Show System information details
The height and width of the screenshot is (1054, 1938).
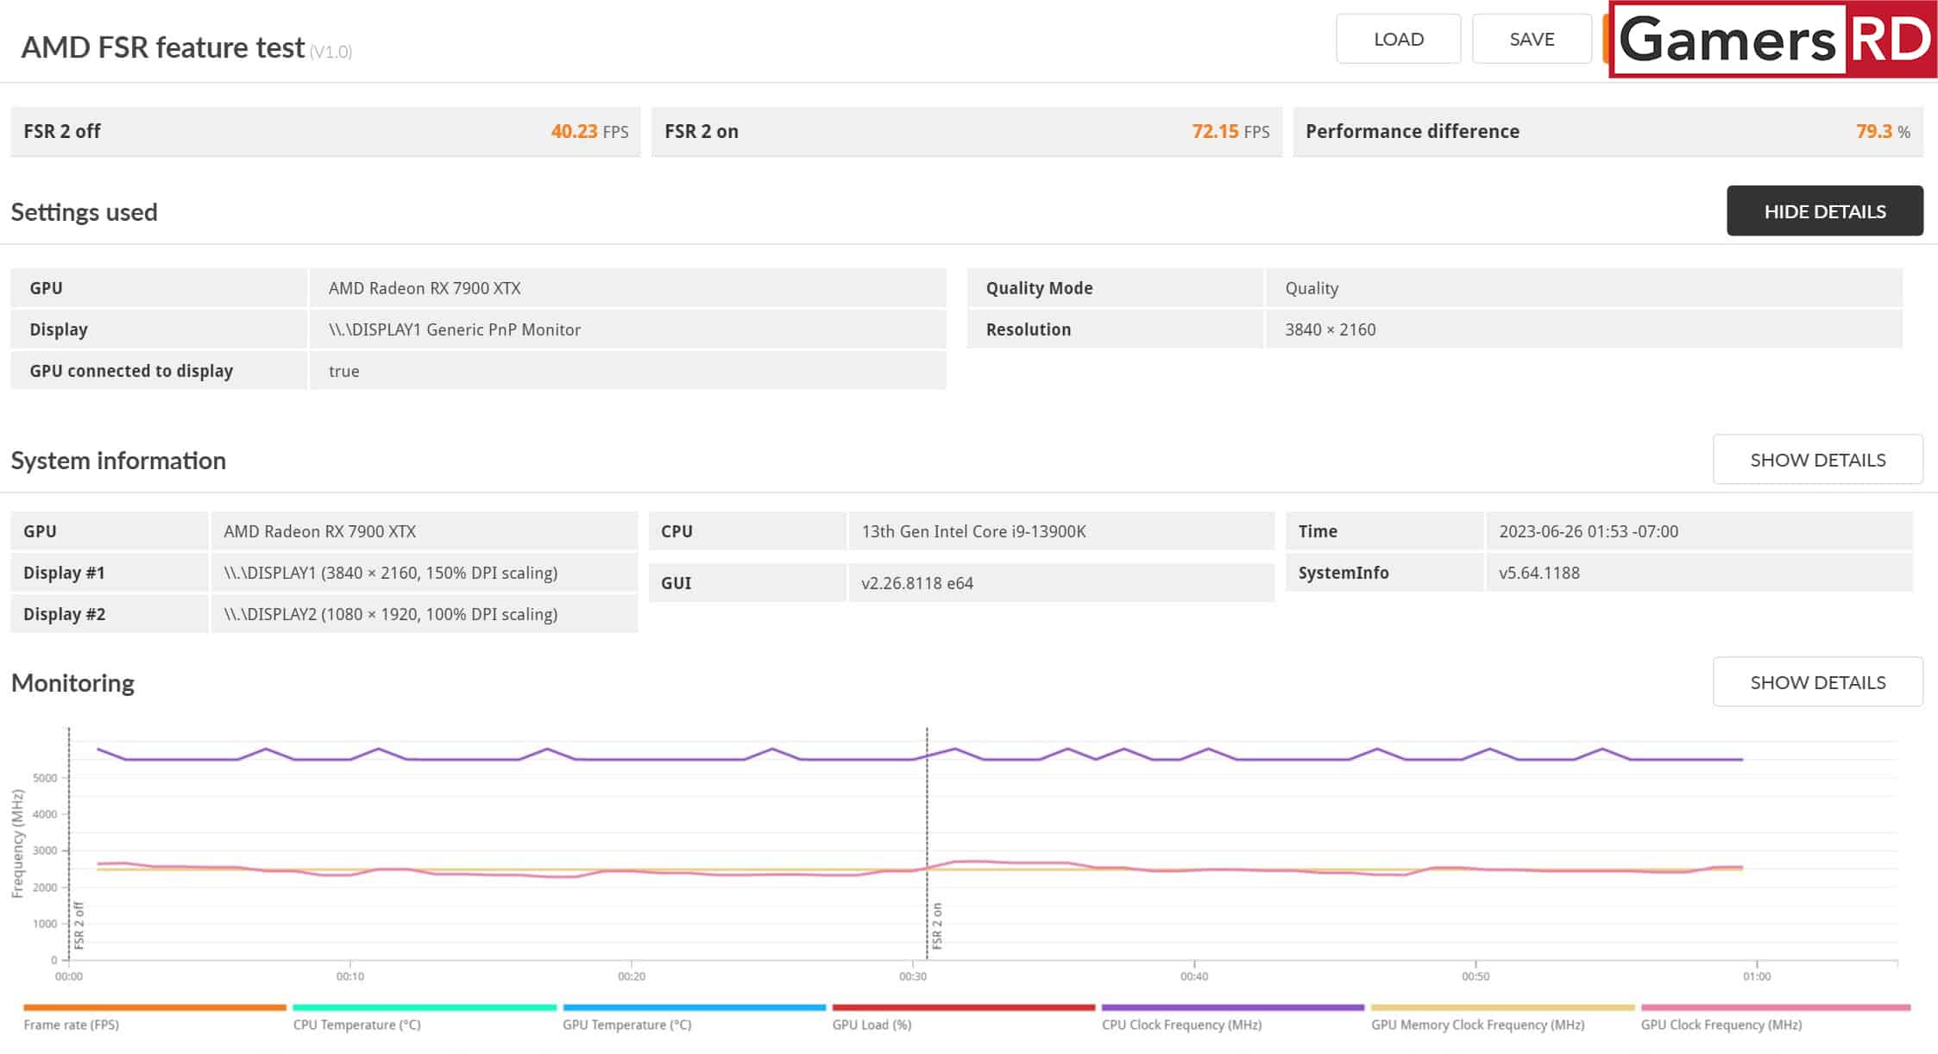point(1817,460)
